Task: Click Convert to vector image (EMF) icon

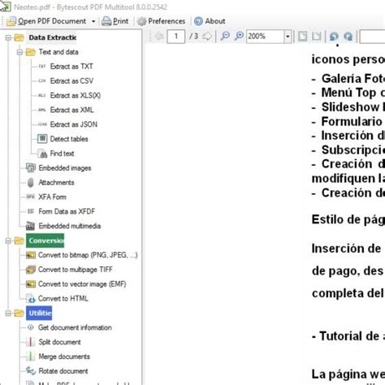Action: 31,284
